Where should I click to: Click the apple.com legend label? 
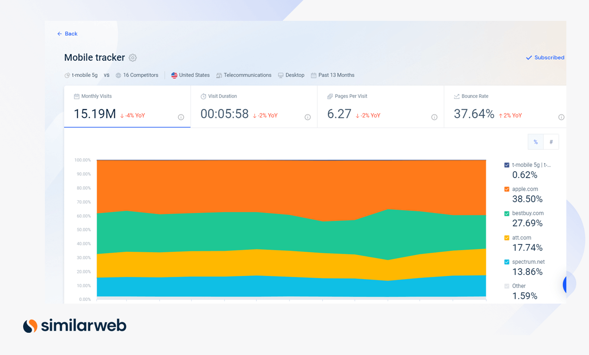[525, 189]
